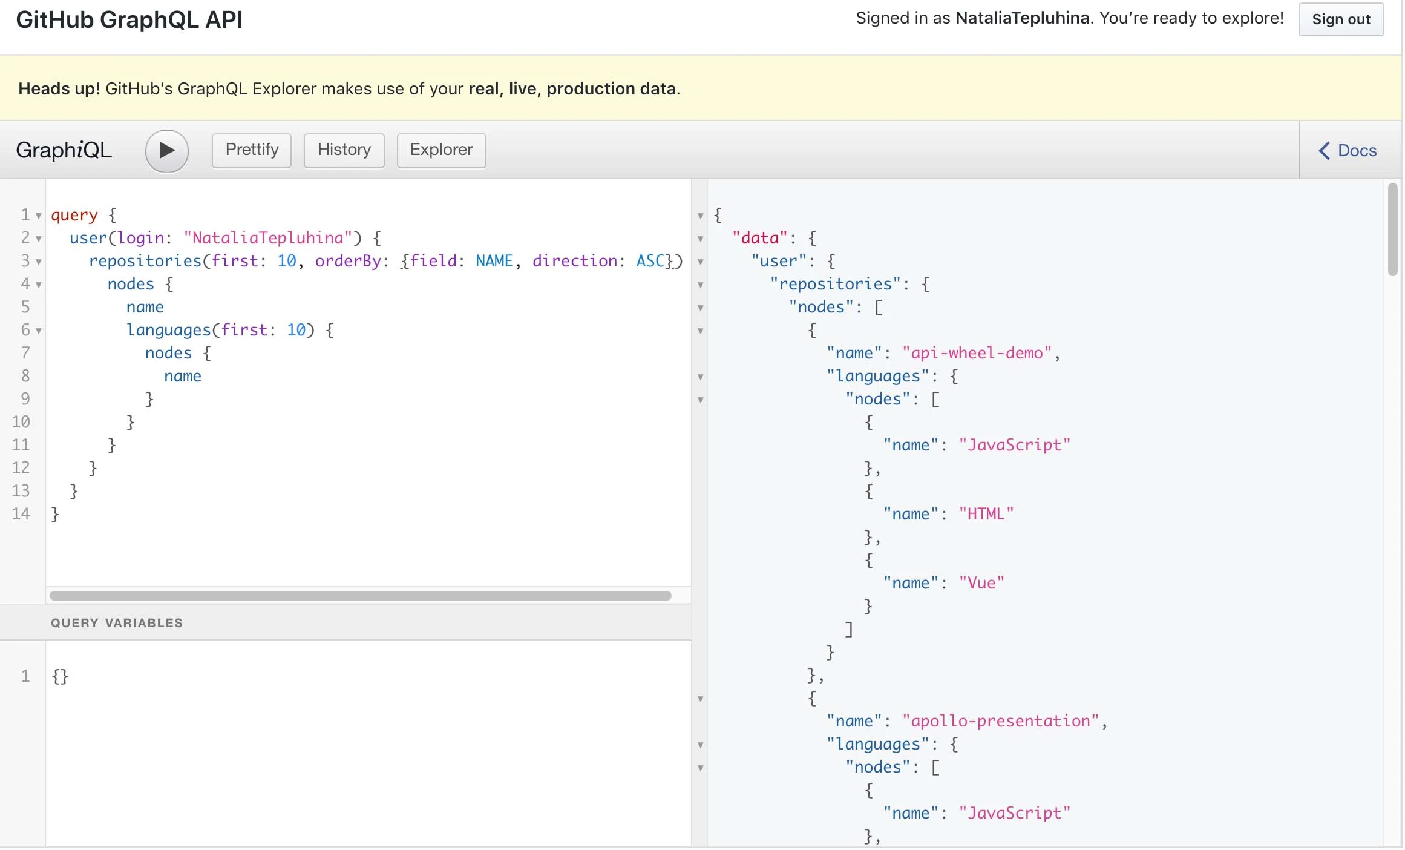Click the ASC direction value
This screenshot has width=1405, height=850.
click(x=650, y=261)
